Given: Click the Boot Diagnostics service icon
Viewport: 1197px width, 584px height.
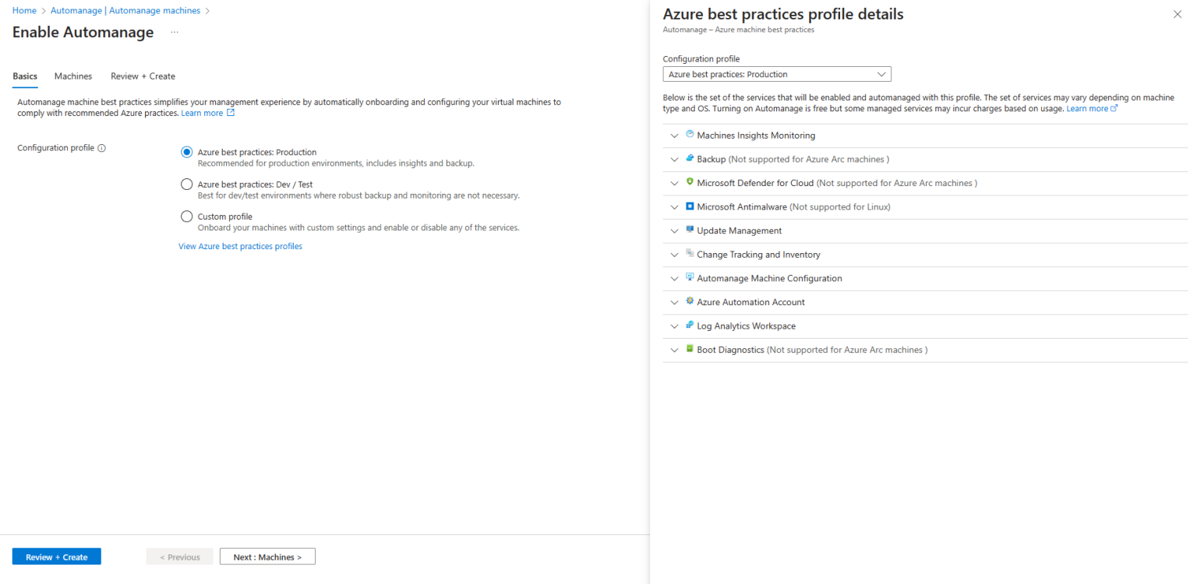Looking at the screenshot, I should coord(690,349).
